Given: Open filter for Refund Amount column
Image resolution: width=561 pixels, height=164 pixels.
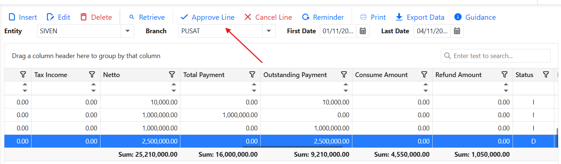Looking at the screenshot, I should (x=505, y=75).
